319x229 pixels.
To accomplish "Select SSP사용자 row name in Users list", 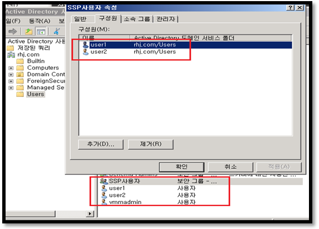I will click(x=124, y=181).
